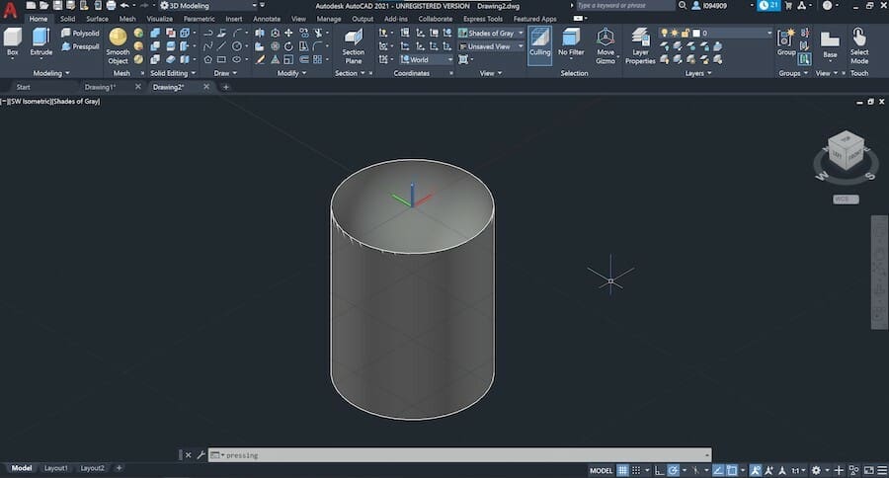Open the 3D Modeling workspace dropdown
The width and height of the screenshot is (889, 478).
207,6
